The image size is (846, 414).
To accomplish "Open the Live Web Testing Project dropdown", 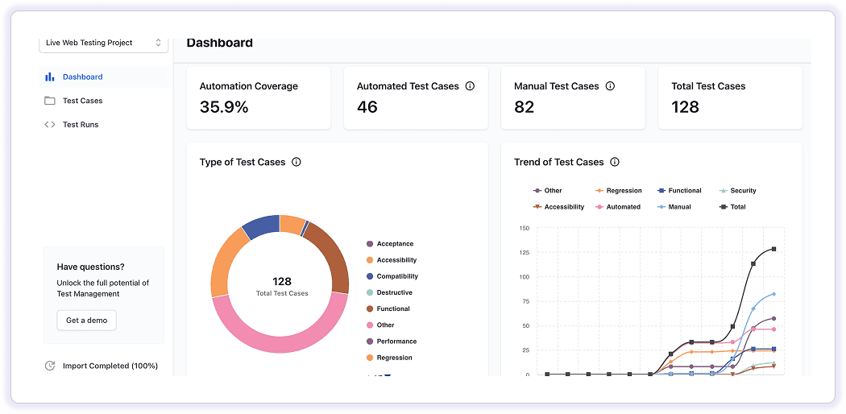I will click(103, 43).
